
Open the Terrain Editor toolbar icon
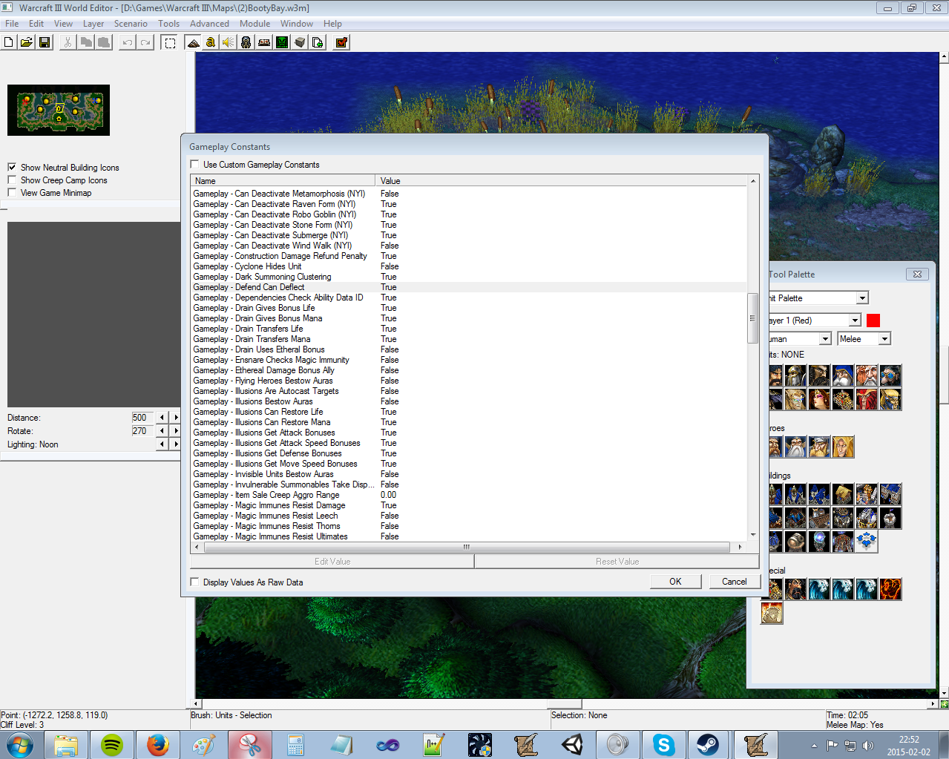[193, 42]
